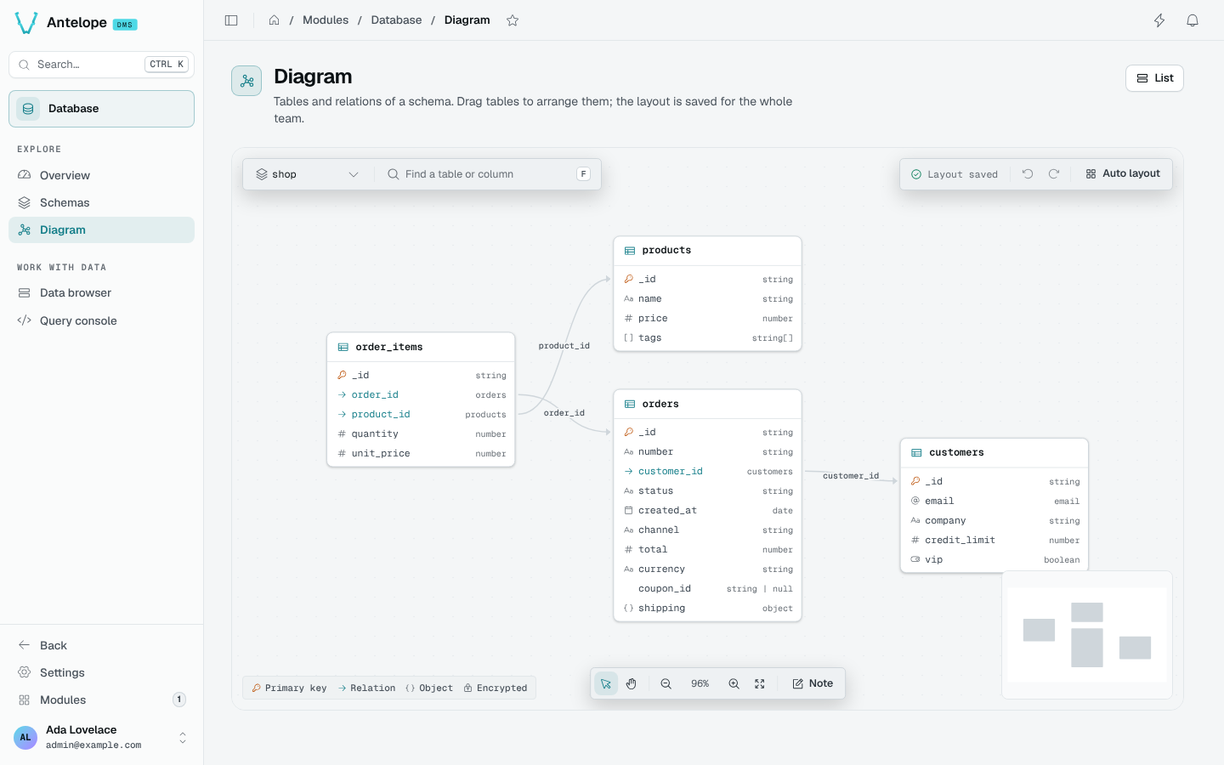
Task: Click the order_items table header icon
Action: point(343,348)
